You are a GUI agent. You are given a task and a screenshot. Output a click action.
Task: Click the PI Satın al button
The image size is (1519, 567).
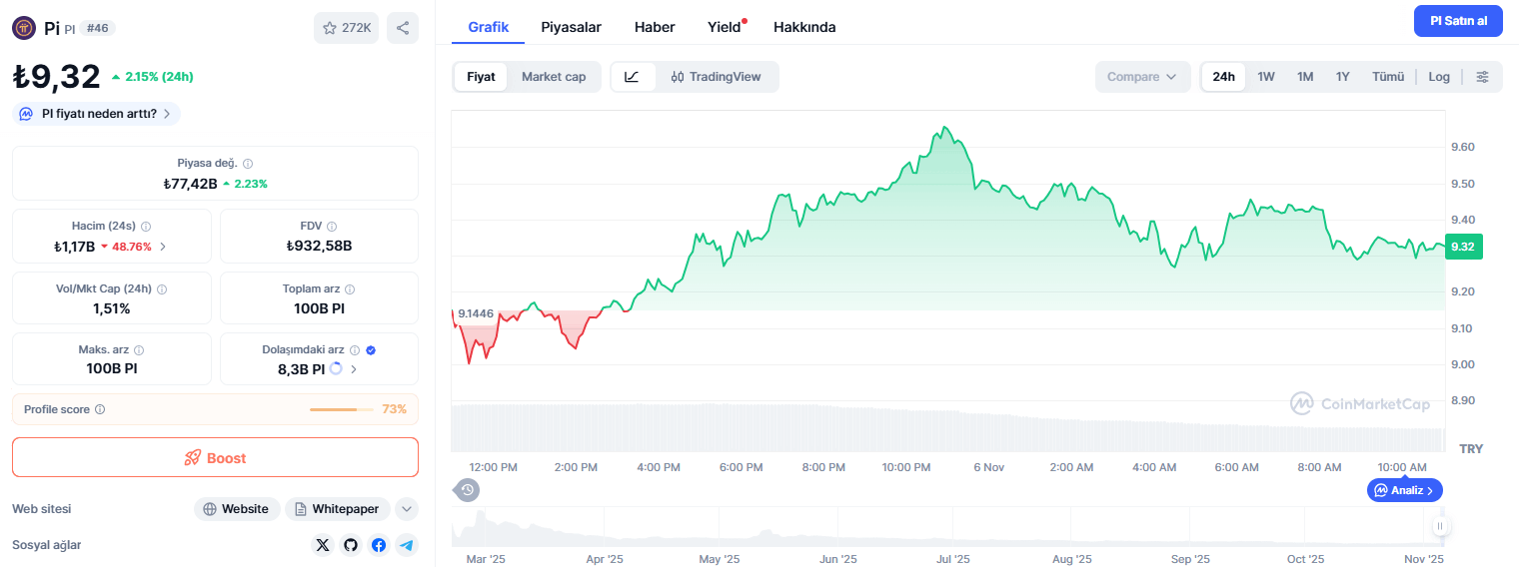tap(1458, 21)
